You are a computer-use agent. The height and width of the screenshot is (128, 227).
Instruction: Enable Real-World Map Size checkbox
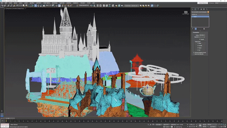tap(194, 54)
